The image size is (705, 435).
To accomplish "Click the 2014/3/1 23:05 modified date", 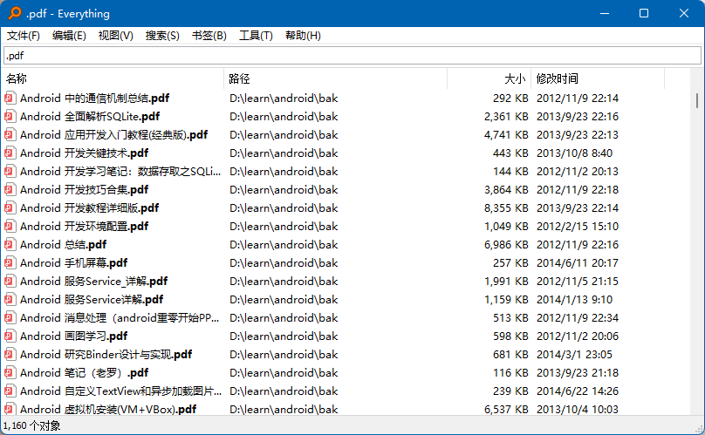I will click(x=574, y=355).
